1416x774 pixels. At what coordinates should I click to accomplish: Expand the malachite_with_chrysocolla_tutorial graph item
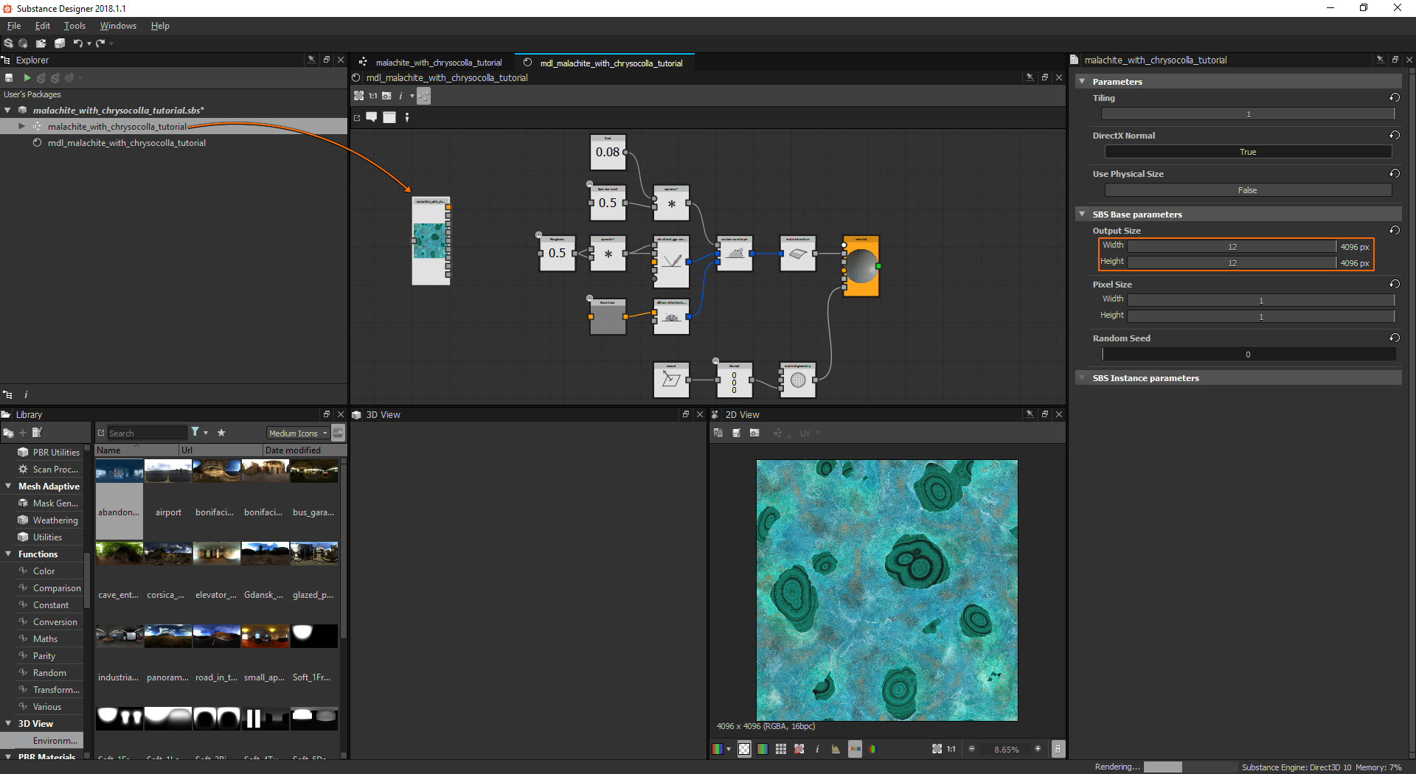22,127
